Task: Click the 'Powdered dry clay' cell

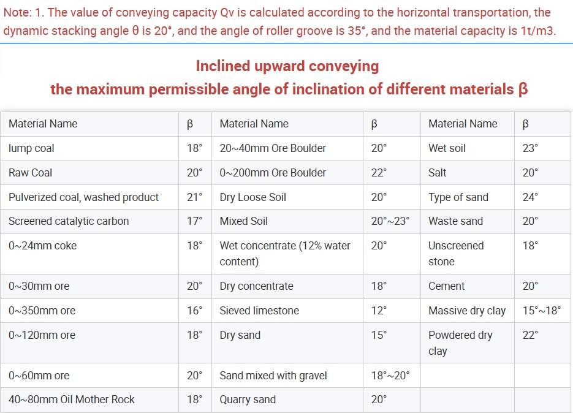Action: 460,343
